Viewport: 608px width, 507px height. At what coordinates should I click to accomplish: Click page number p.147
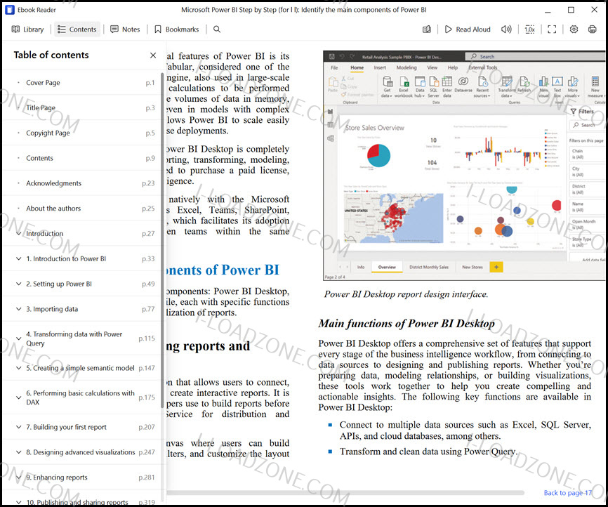(x=147, y=368)
